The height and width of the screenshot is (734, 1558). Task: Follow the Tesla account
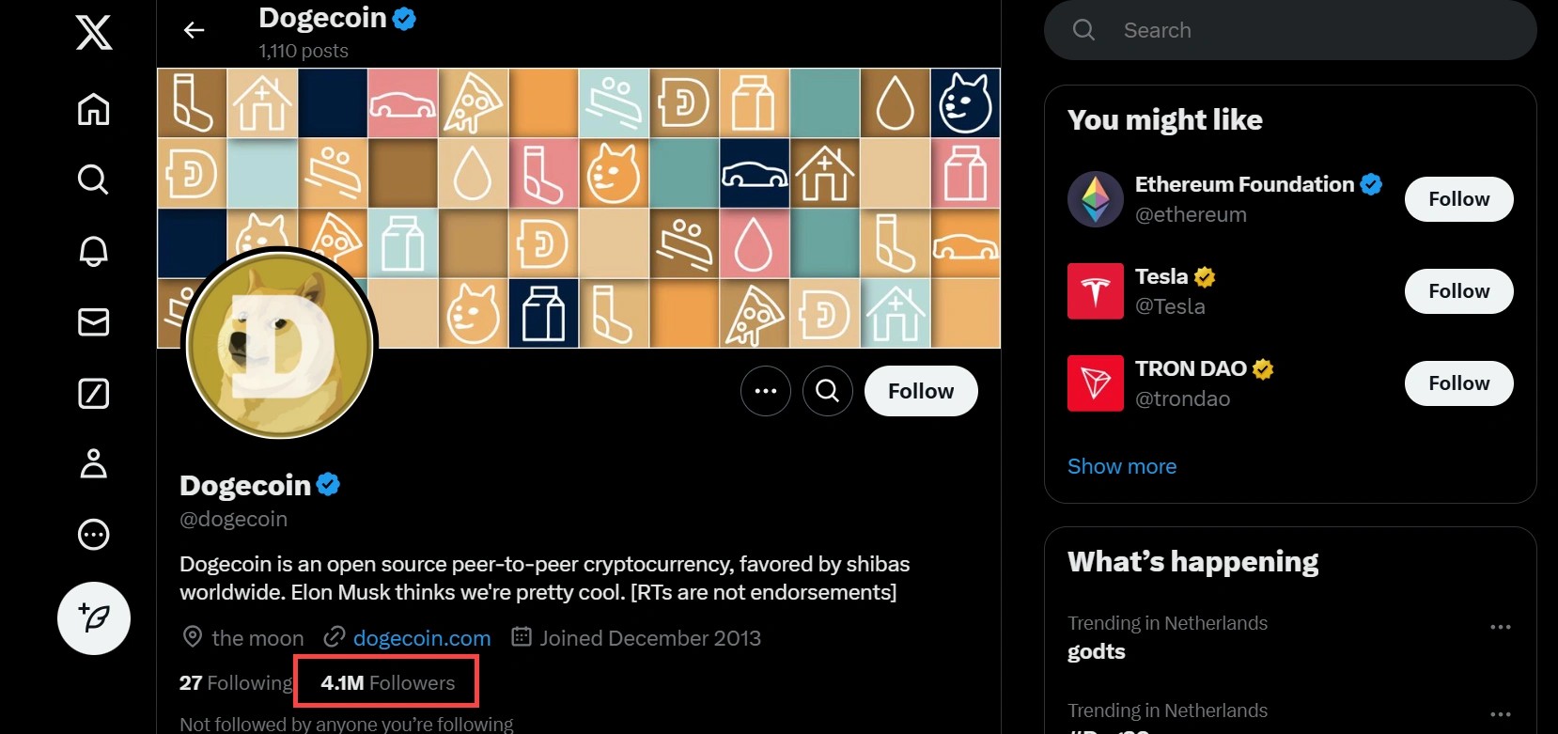(x=1458, y=291)
